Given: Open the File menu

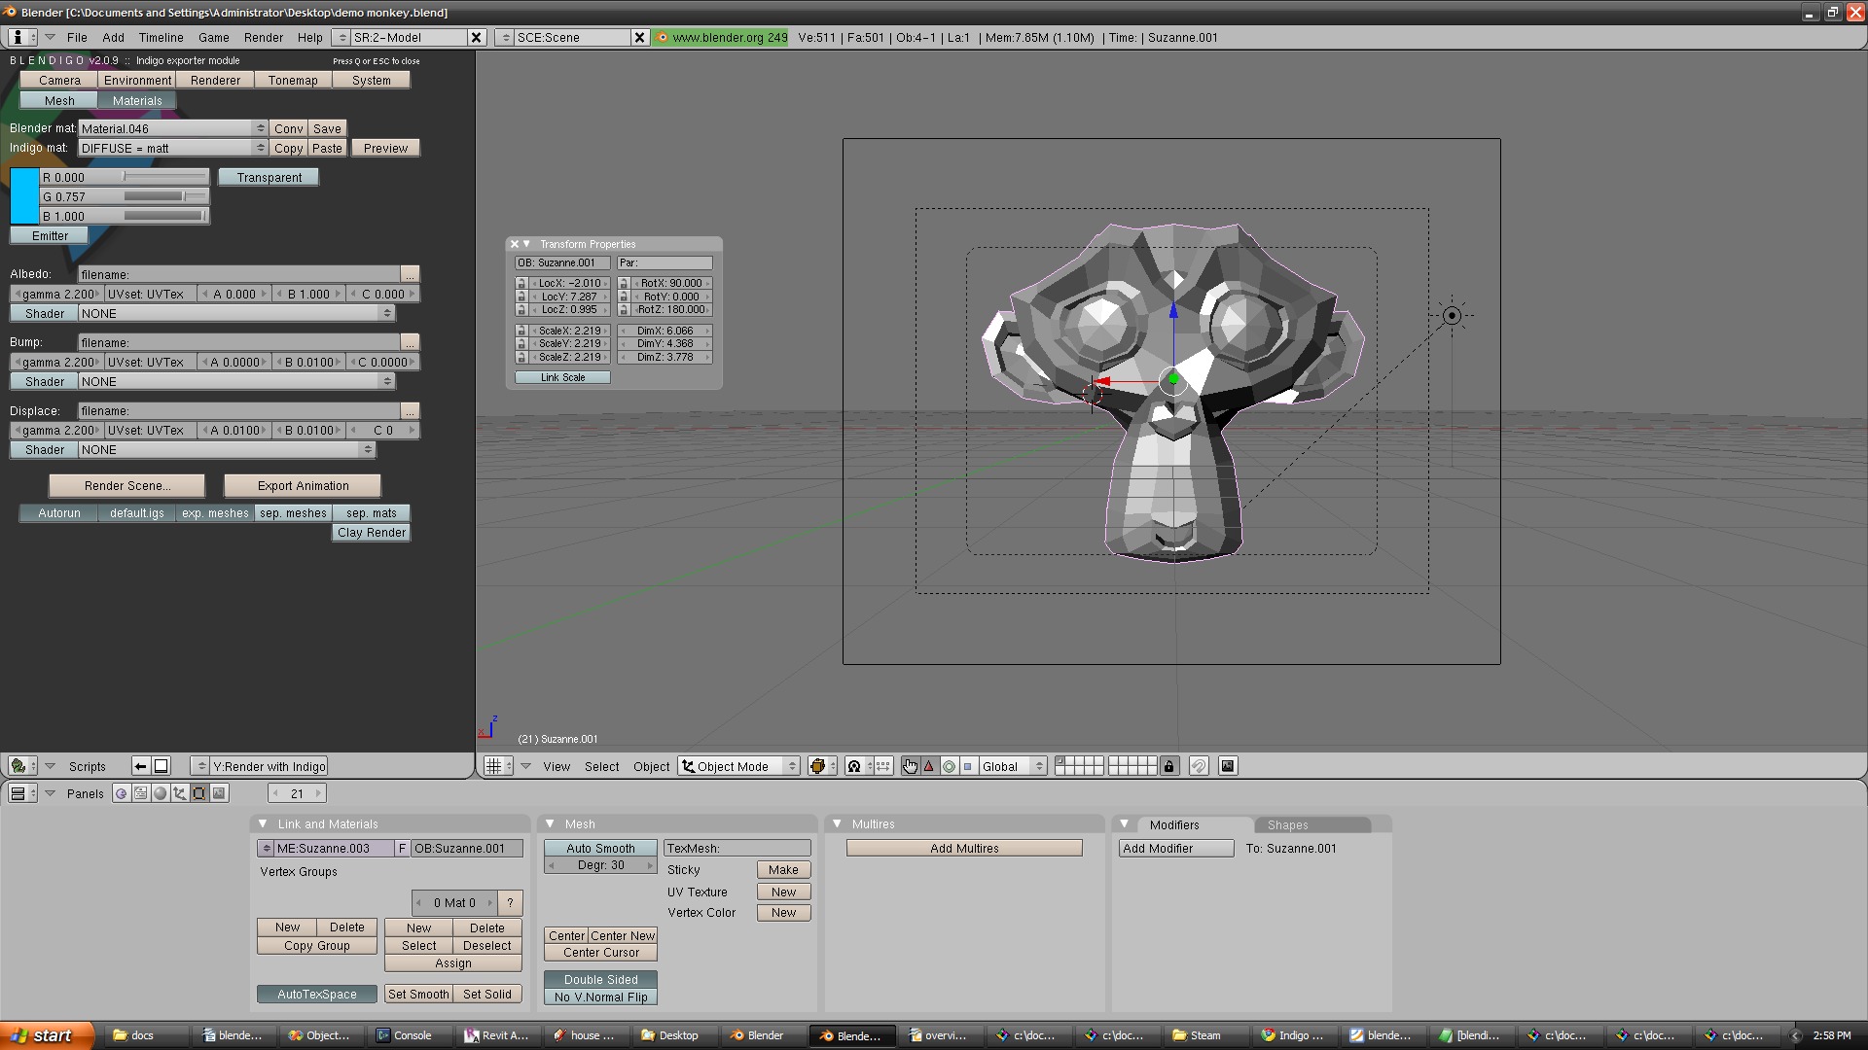Looking at the screenshot, I should tap(77, 37).
